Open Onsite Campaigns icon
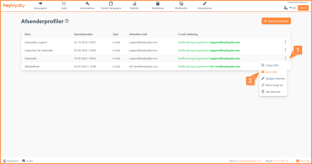The image size is (312, 164). pos(111,4)
